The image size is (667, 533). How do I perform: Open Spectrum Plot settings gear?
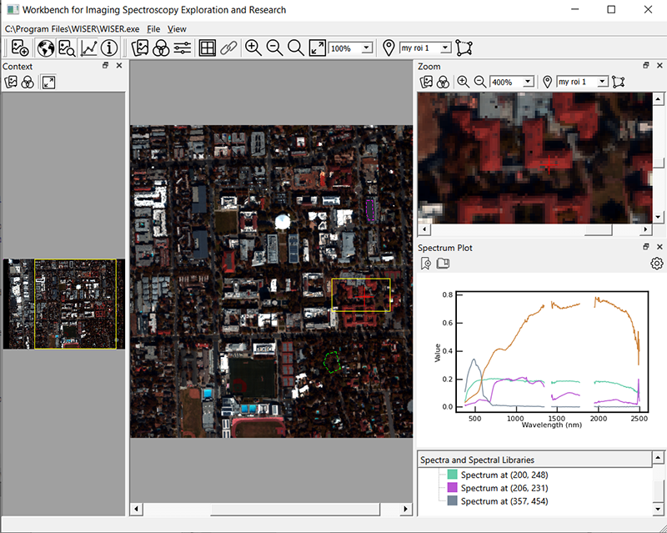point(656,264)
